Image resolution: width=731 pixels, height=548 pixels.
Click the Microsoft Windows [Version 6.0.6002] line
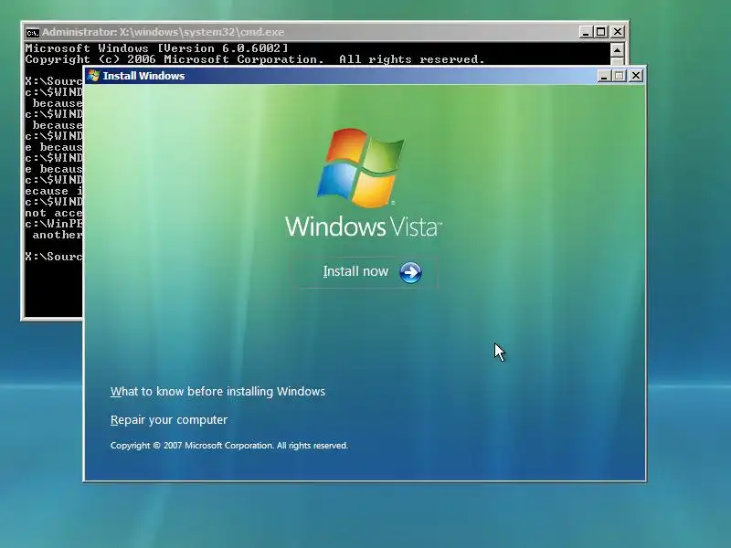click(156, 48)
